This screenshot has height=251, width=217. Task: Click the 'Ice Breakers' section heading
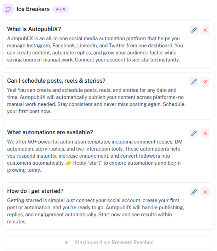[x=33, y=9]
